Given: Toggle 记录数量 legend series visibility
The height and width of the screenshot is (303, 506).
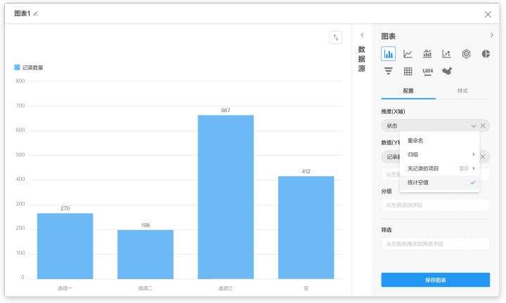Looking at the screenshot, I should pos(29,68).
